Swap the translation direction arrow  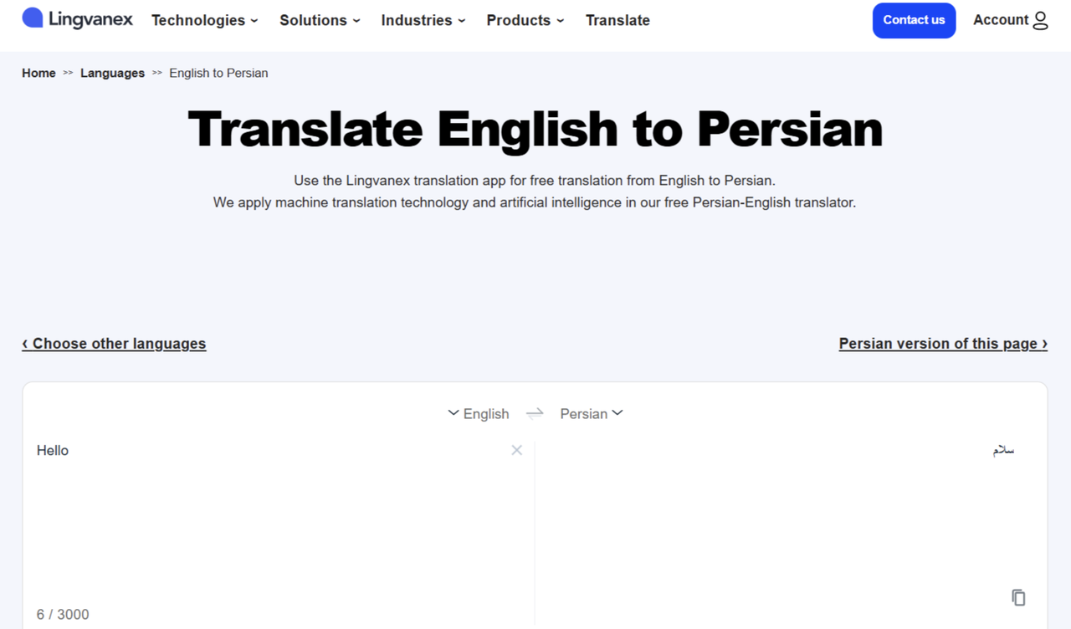pos(535,413)
